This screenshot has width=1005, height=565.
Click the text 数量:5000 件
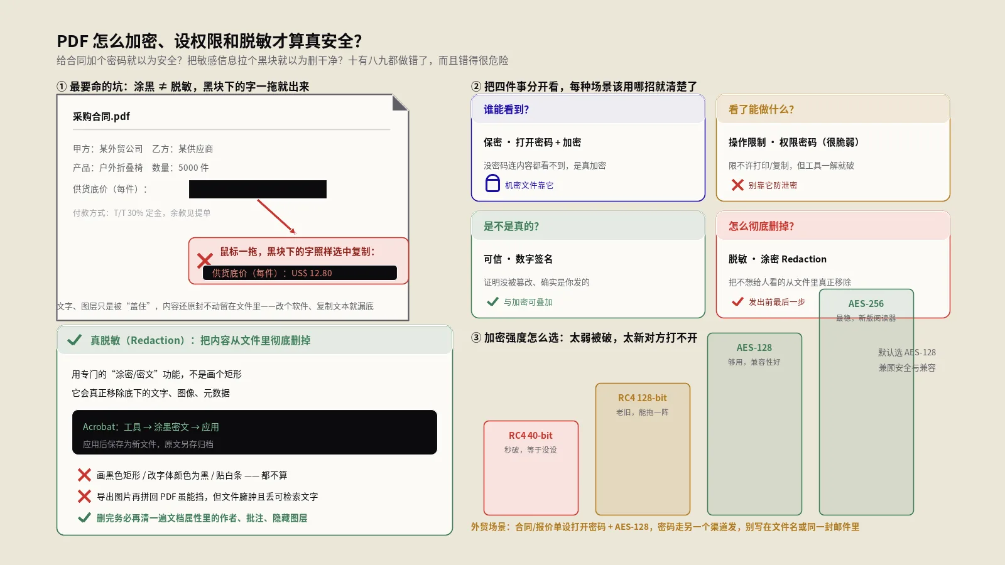(180, 168)
